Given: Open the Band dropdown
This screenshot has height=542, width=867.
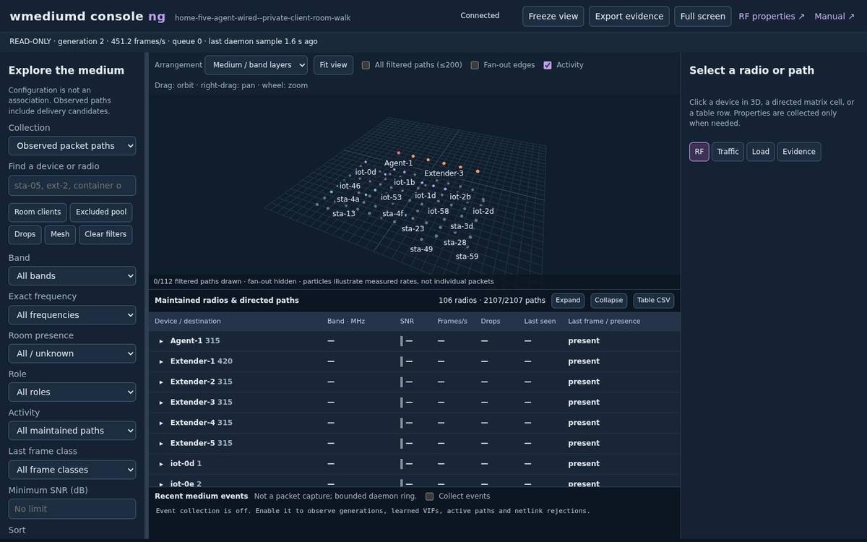Looking at the screenshot, I should 72,276.
